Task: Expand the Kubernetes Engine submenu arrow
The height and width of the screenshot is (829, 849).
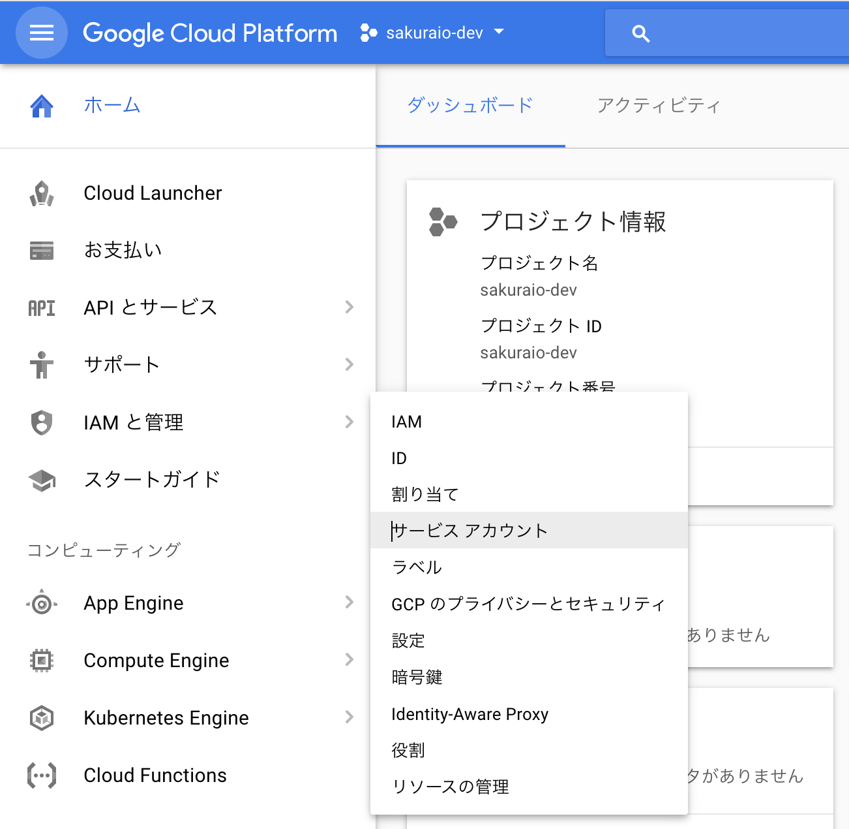Action: pos(350,717)
